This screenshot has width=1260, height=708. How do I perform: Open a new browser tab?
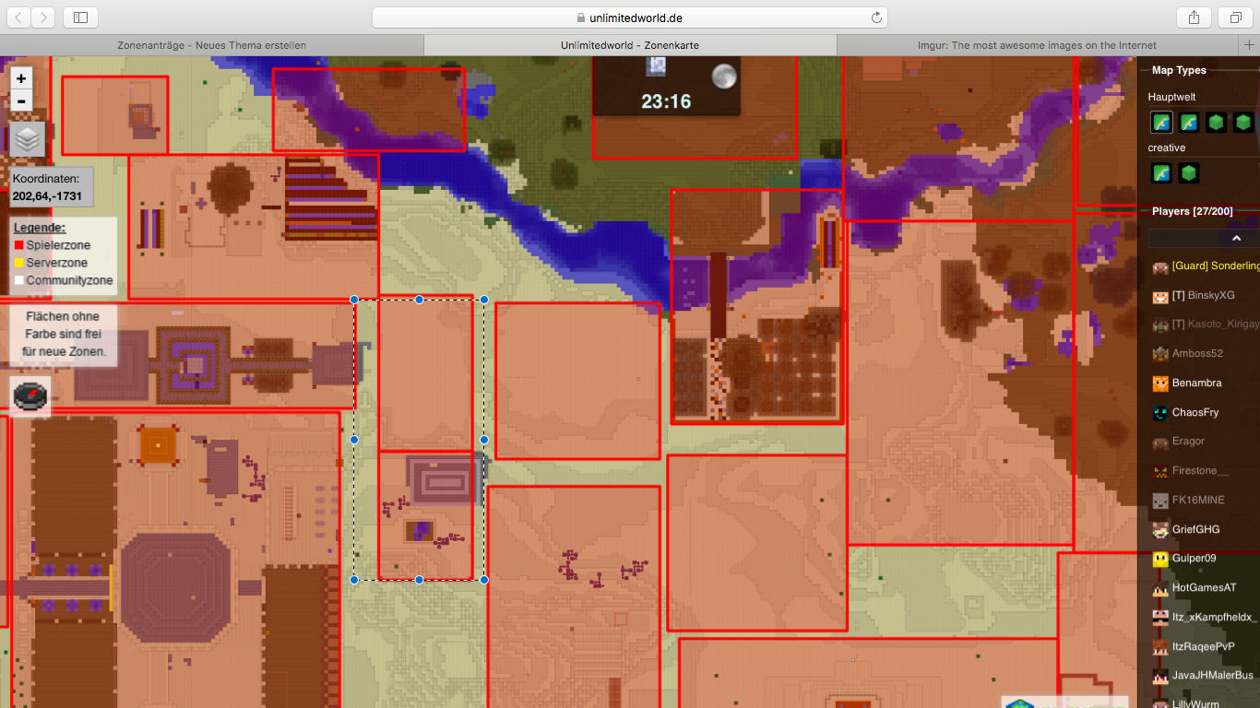click(x=1249, y=45)
